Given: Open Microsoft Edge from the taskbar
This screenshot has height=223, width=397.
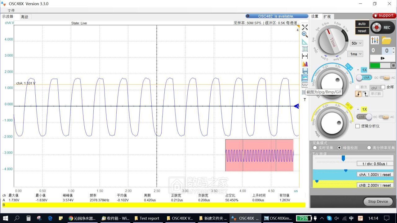Looking at the screenshot, I should (50, 218).
